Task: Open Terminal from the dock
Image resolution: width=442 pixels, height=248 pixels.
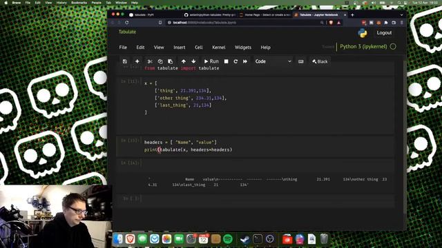Action: (x=258, y=239)
